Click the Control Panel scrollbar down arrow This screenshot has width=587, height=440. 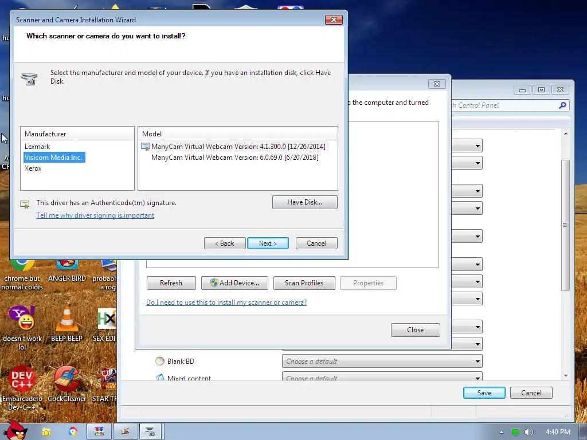566,376
